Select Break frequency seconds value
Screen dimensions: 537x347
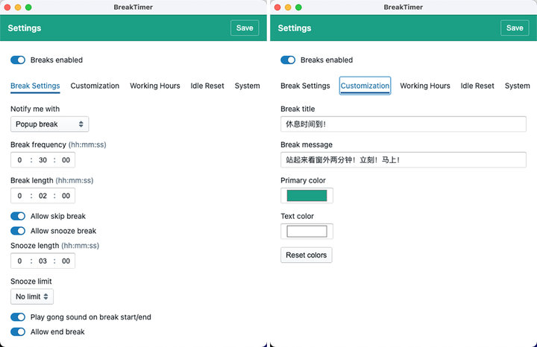tap(66, 160)
